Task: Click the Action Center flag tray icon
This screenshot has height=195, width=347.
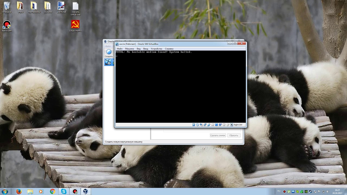Action: [x=319, y=191]
